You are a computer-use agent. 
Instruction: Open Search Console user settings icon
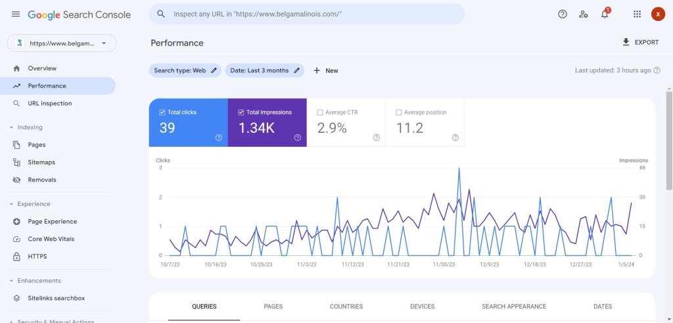coord(584,14)
